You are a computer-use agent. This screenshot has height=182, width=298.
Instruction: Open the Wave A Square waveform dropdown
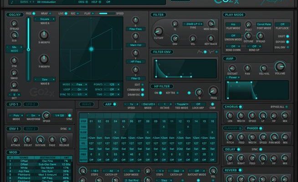[44, 20]
